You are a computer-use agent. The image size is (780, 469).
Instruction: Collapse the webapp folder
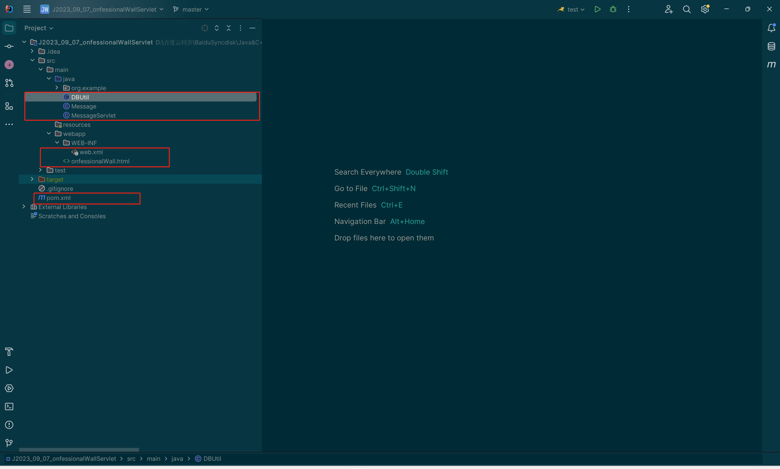[49, 134]
